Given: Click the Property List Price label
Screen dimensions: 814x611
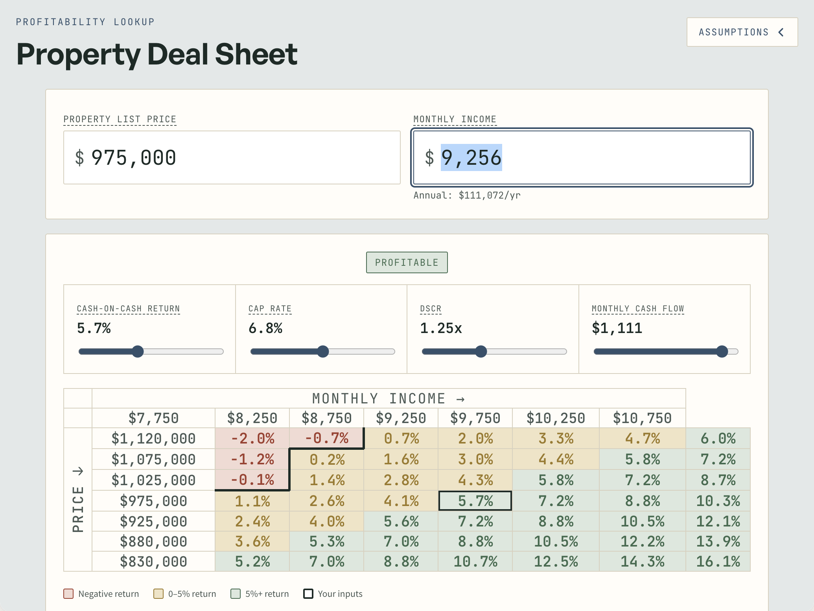Looking at the screenshot, I should click(x=120, y=119).
